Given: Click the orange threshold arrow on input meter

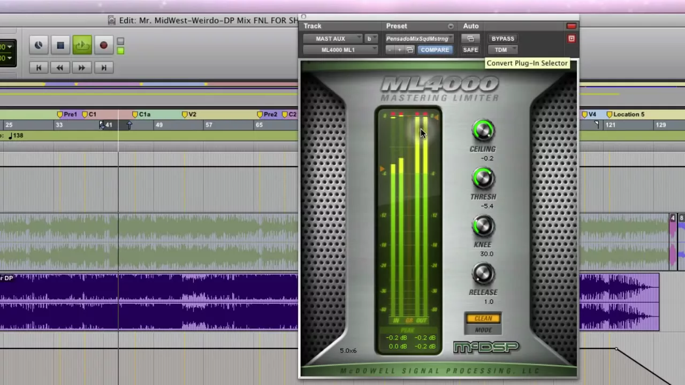Looking at the screenshot, I should (382, 170).
